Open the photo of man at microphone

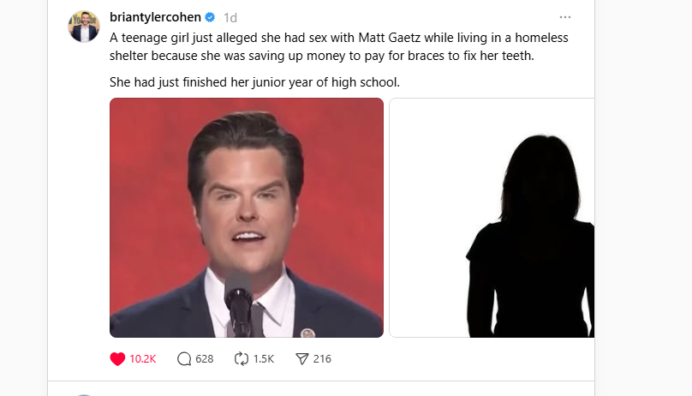(x=247, y=218)
